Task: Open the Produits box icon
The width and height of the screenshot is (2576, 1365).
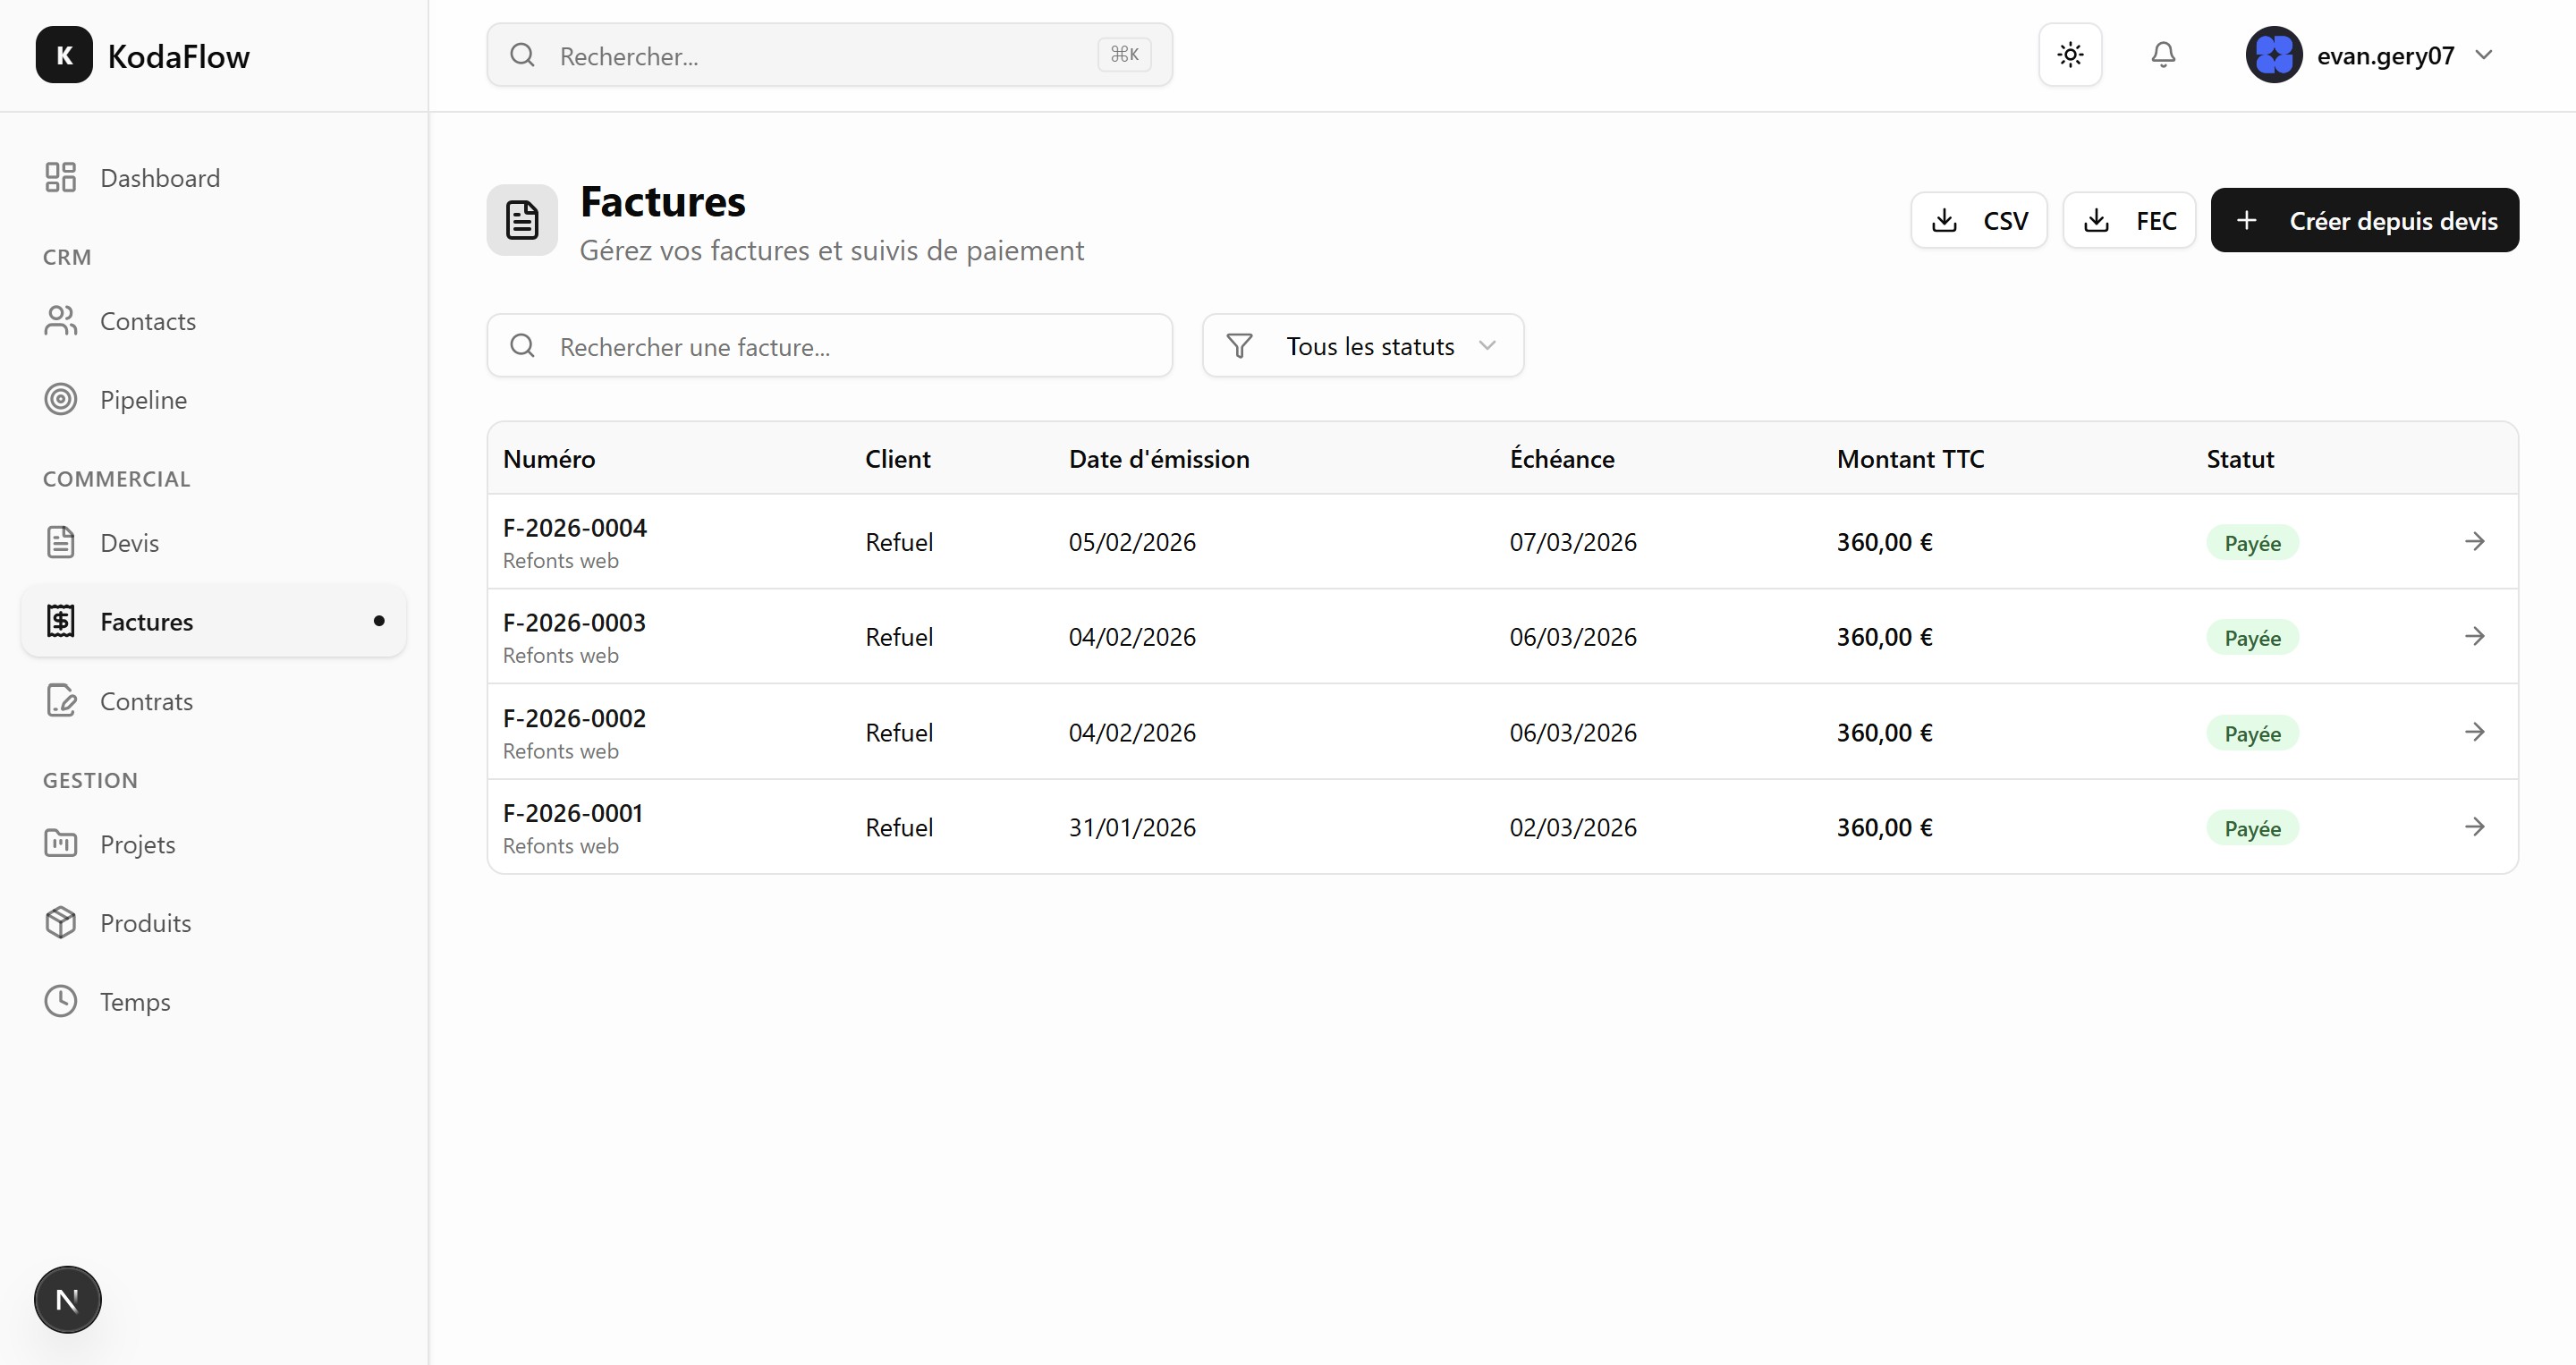Action: pos(61,923)
